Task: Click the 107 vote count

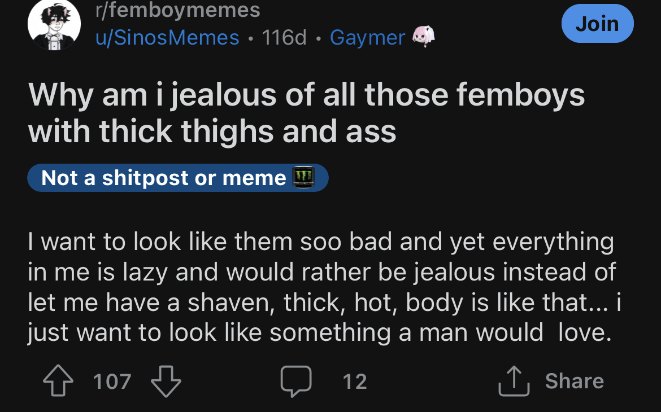Action: tap(112, 382)
